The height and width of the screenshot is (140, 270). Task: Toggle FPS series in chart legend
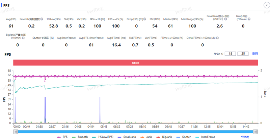coord(62,137)
